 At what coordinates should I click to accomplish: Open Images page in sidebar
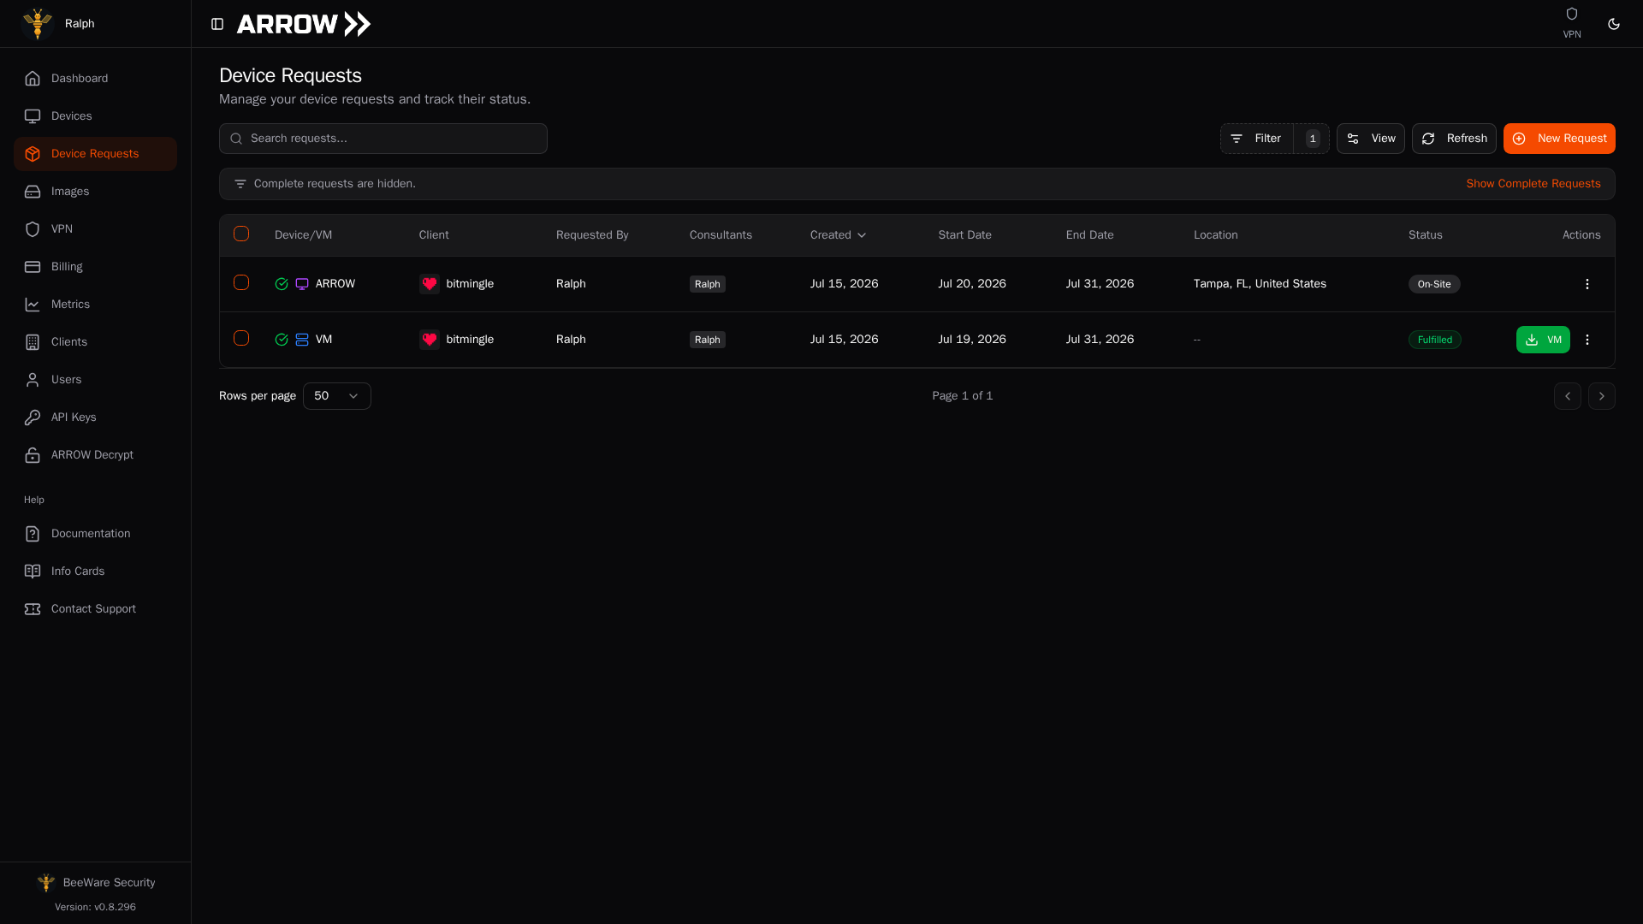[x=95, y=192]
